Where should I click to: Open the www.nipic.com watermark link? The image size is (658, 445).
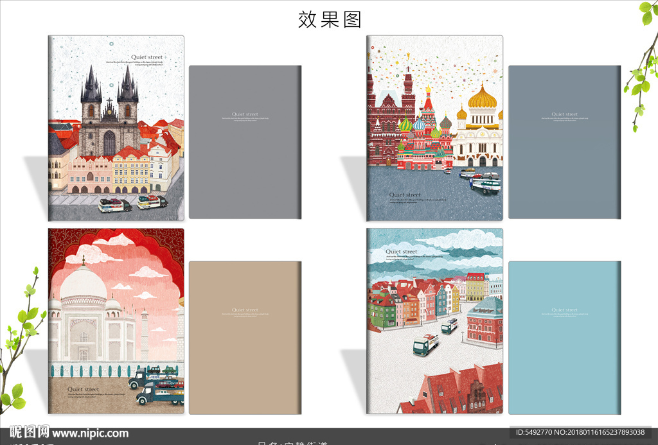click(91, 434)
